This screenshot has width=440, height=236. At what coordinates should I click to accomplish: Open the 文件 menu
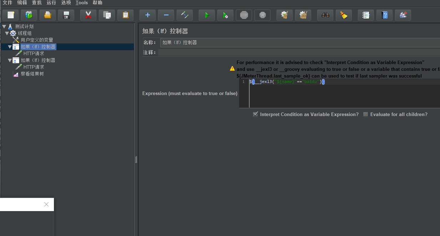point(7,3)
